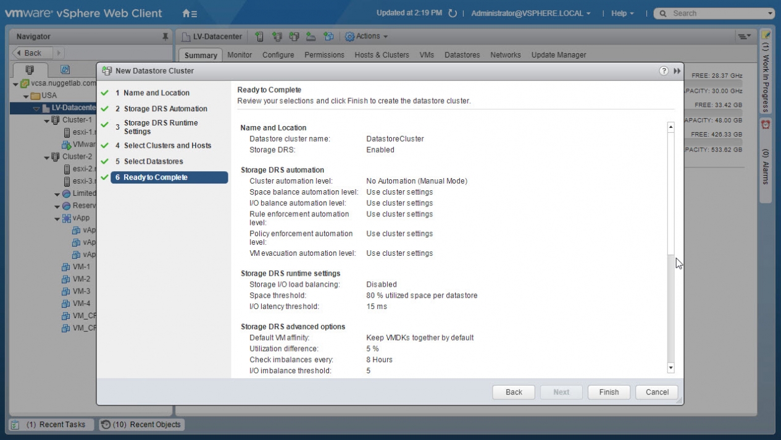Click the alarms icon in right sidebar
The height and width of the screenshot is (440, 781).
[x=766, y=124]
